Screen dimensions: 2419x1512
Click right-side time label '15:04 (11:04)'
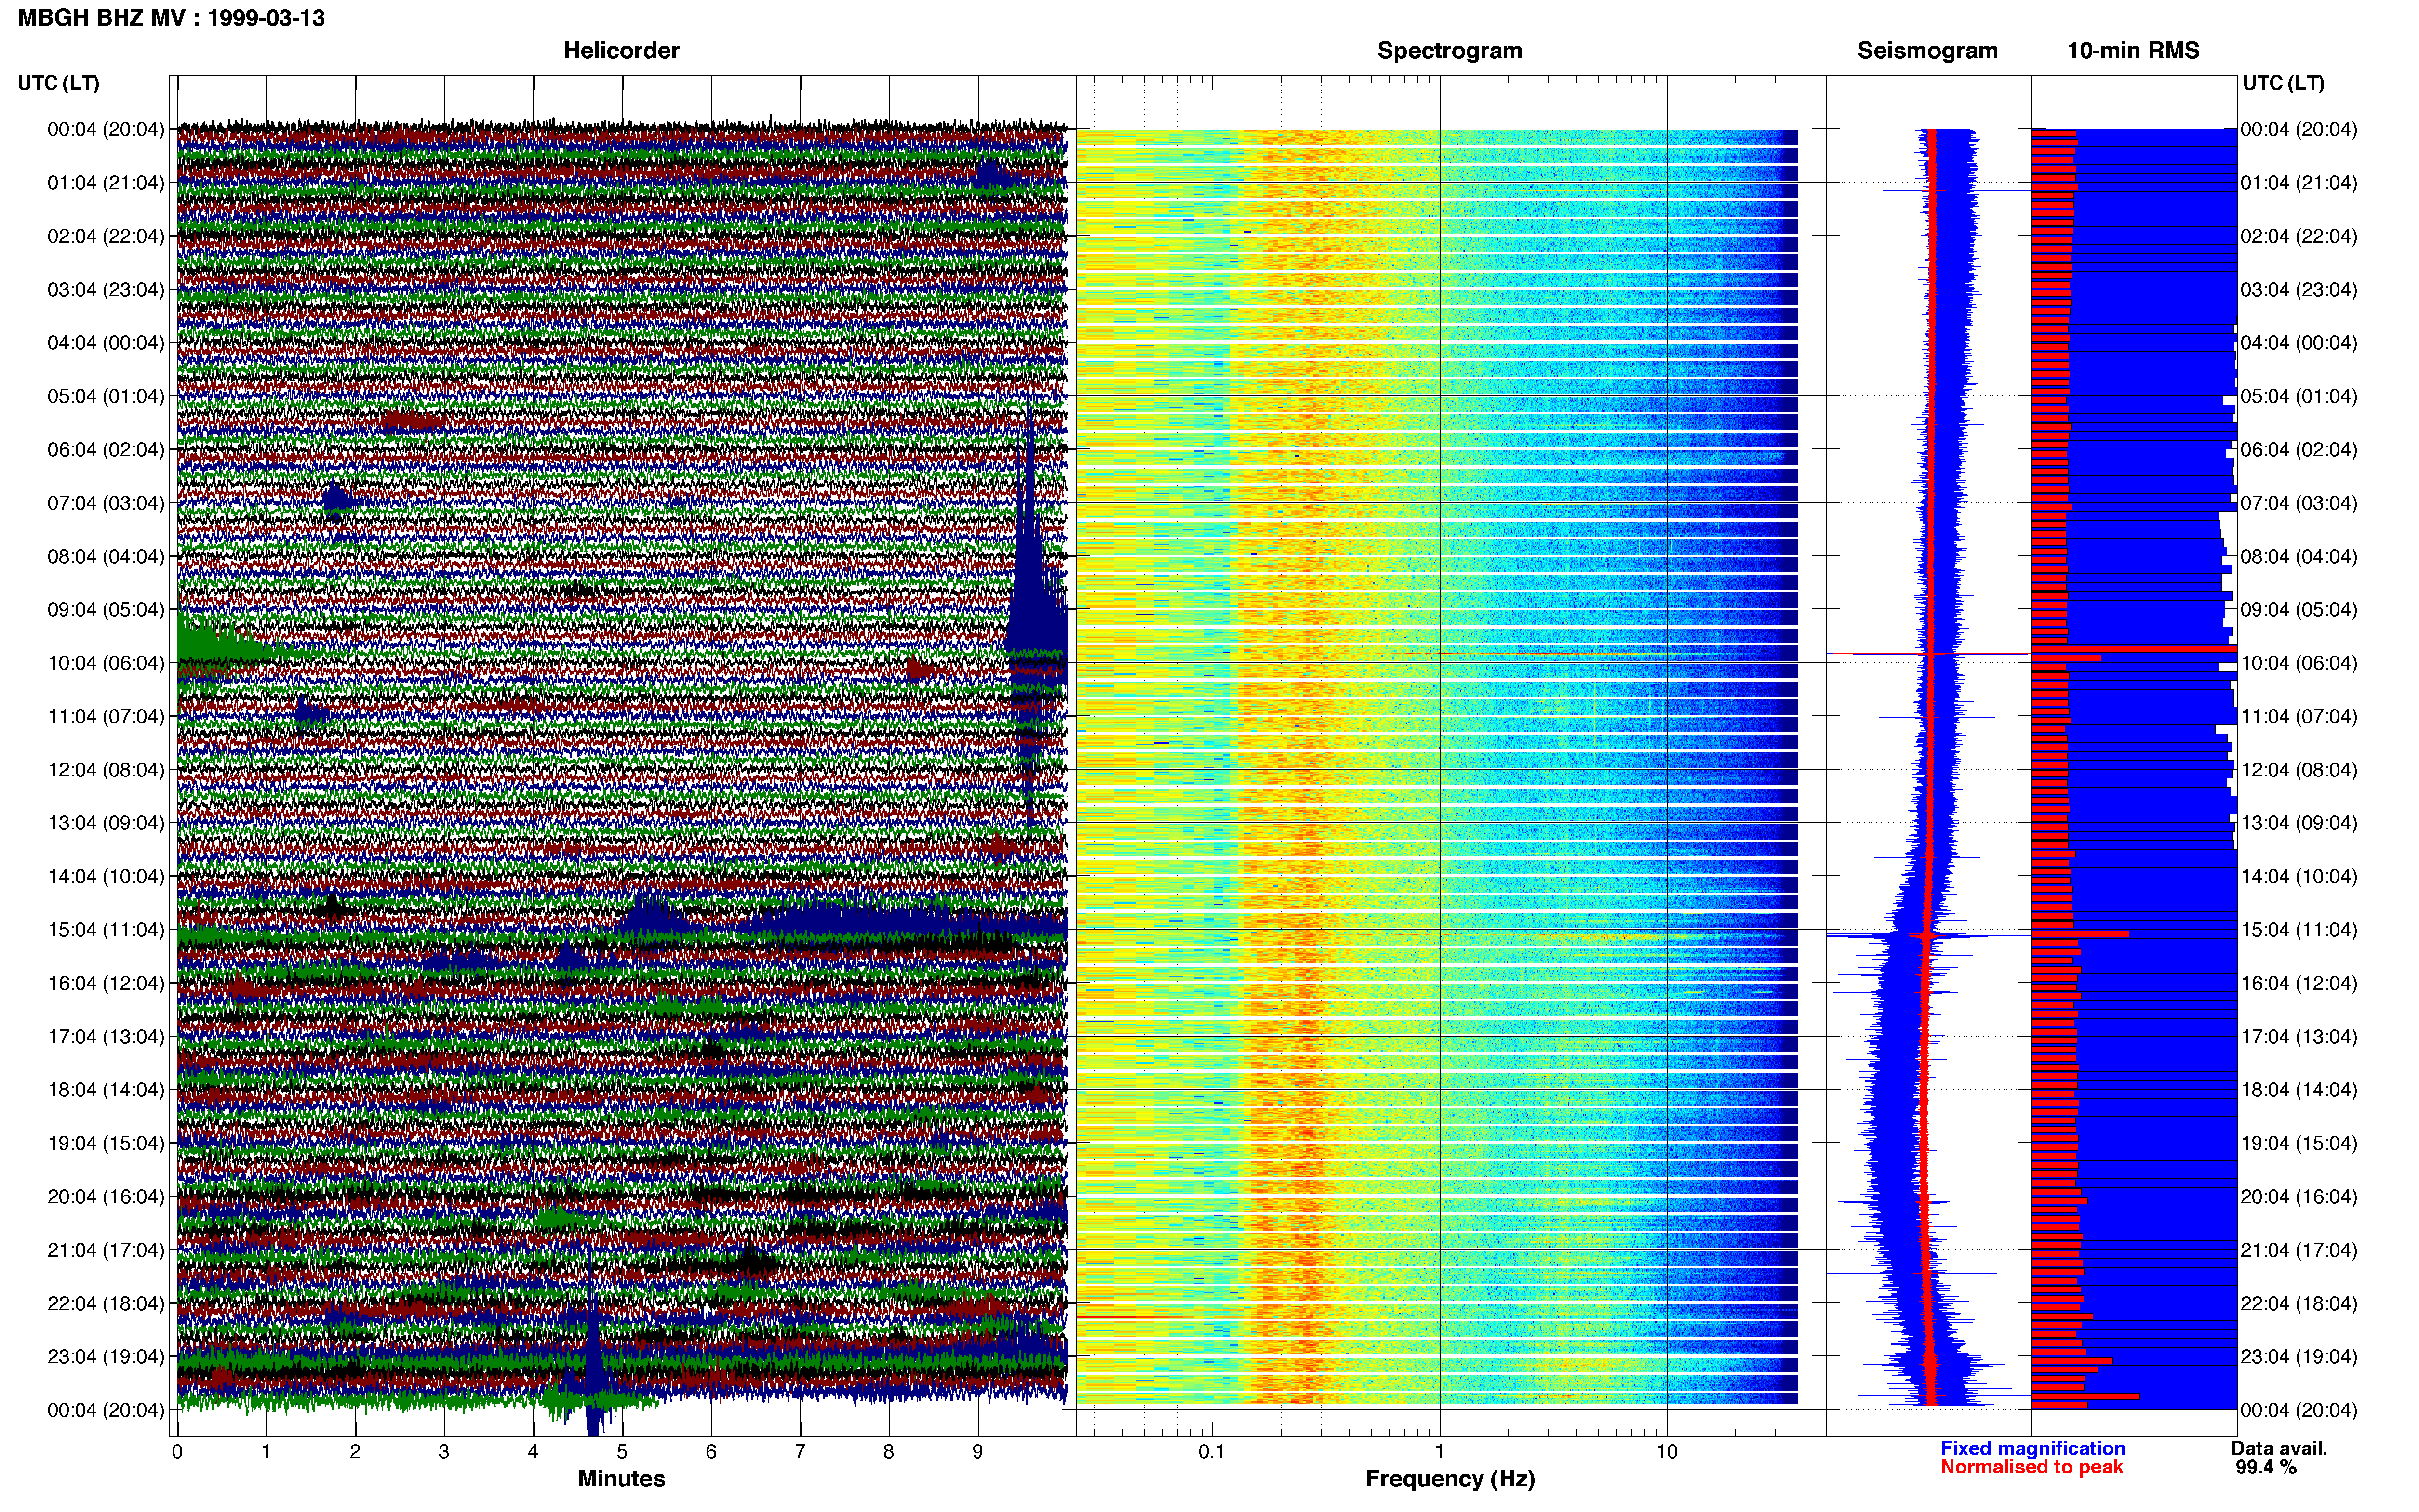(2299, 930)
